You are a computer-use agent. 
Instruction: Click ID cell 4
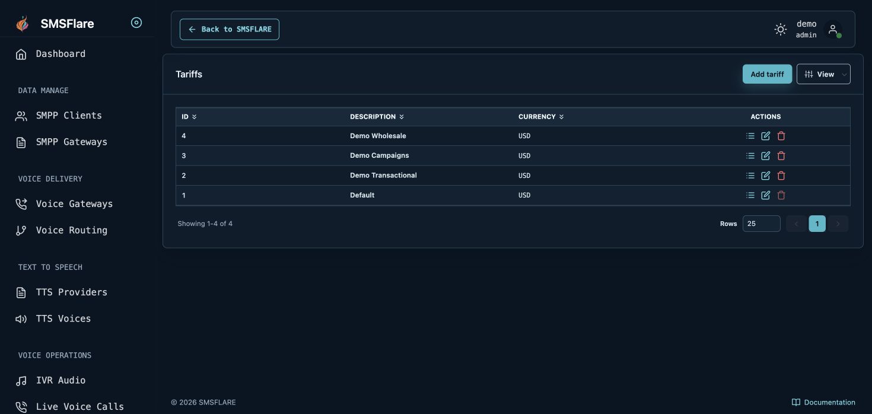[x=184, y=136]
